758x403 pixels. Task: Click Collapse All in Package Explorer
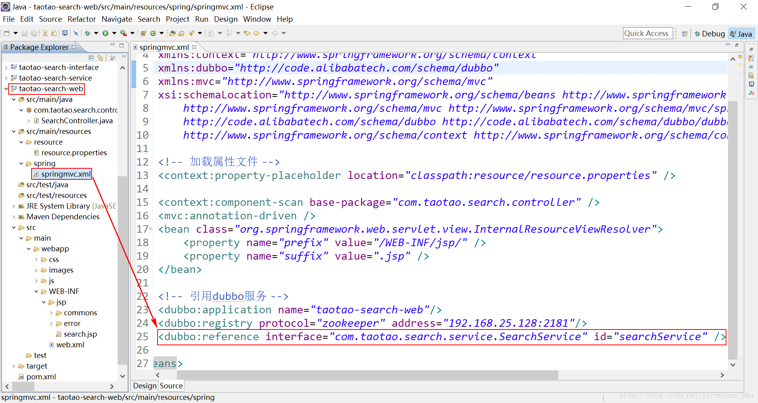[x=92, y=58]
